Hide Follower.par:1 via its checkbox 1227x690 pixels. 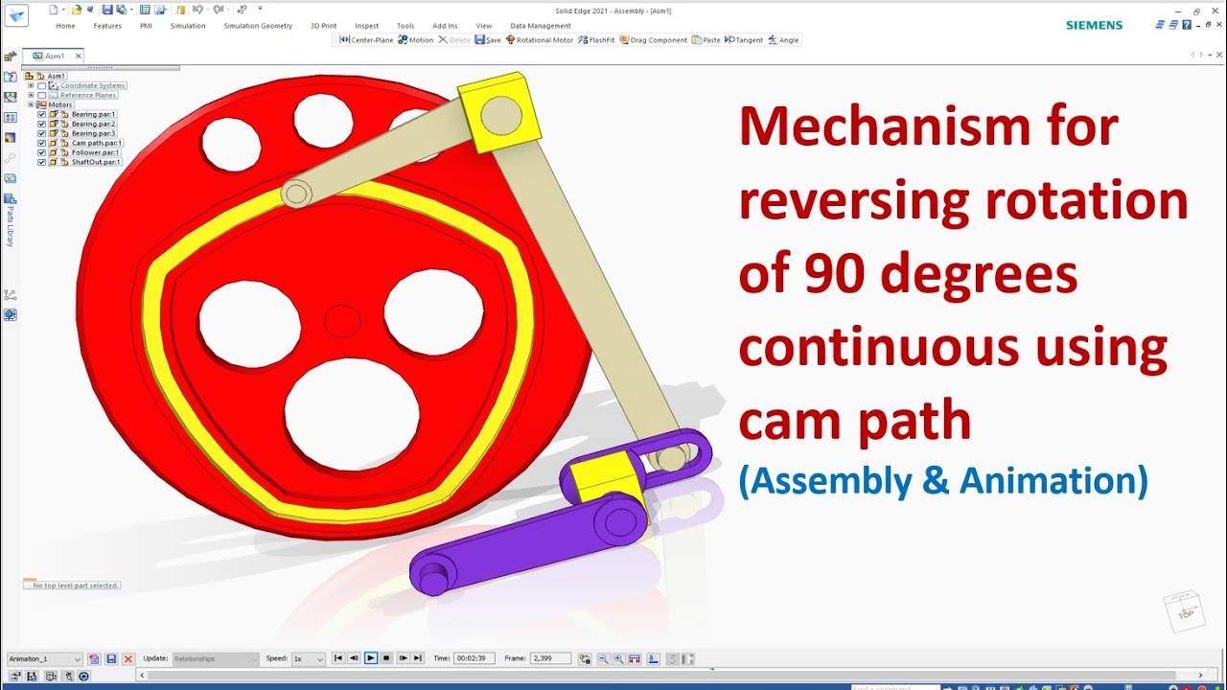pos(42,152)
